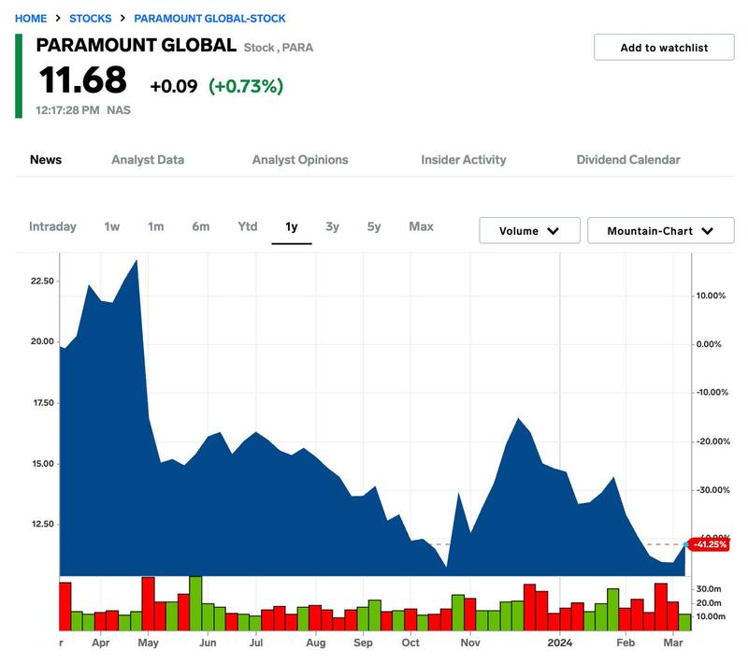Image resolution: width=748 pixels, height=665 pixels.
Task: Open the Analyst Data tab
Action: (148, 160)
